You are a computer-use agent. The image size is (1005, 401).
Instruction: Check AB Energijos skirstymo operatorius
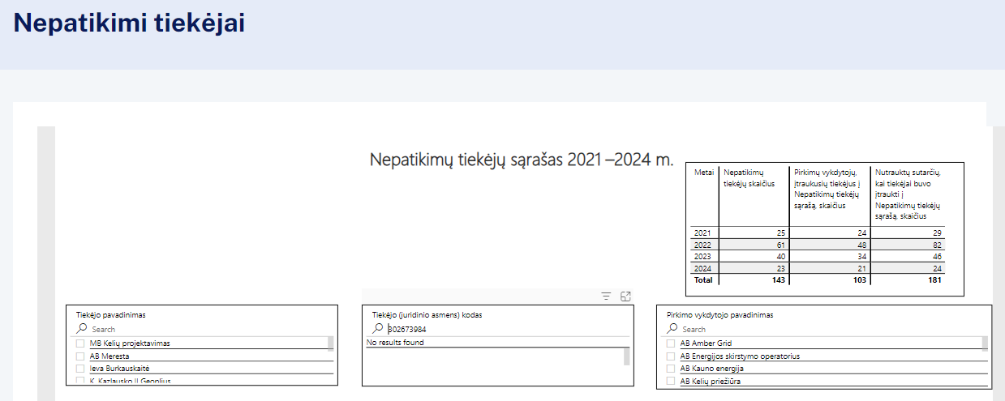pos(671,356)
